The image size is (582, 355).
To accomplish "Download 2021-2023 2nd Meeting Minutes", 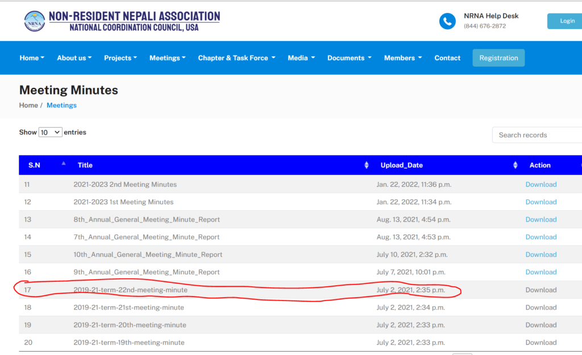I will click(541, 185).
